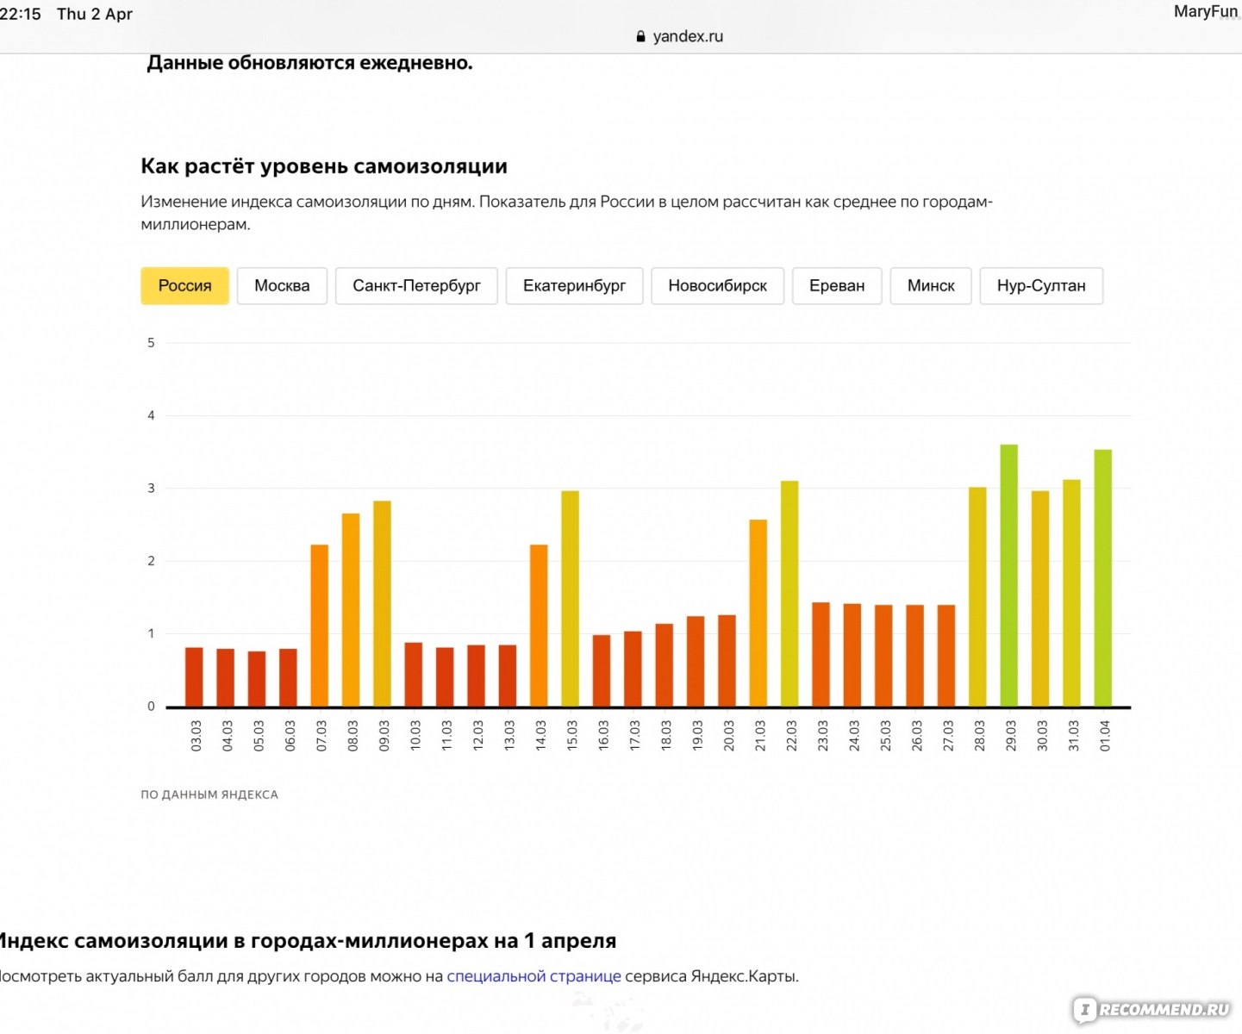The width and height of the screenshot is (1242, 1034).
Task: Choose the Екатеринбург tab
Action: 574,286
